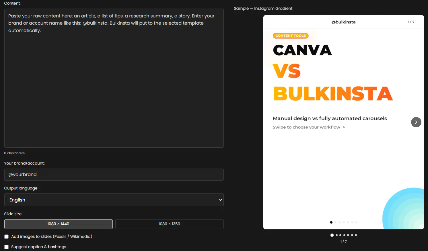
Task: Click the "Output language" label
Action: tap(21, 188)
